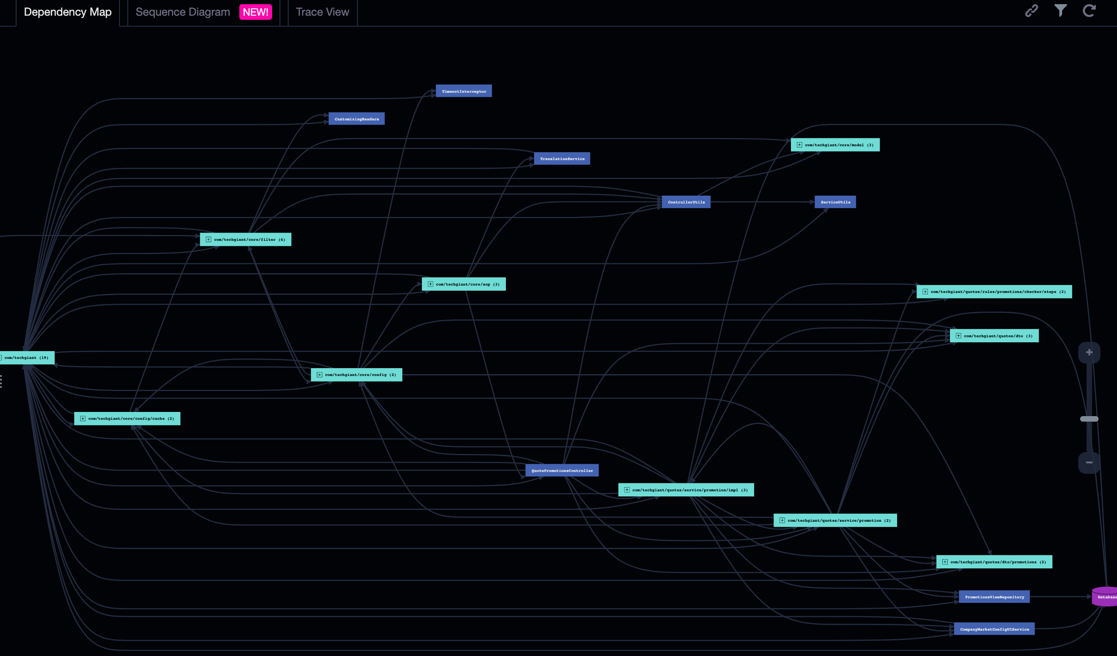Viewport: 1117px width, 656px height.
Task: Click the ControllerUtils node
Action: (x=686, y=202)
